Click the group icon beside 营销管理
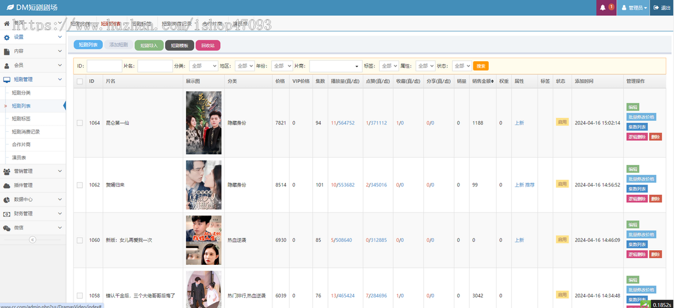The height and width of the screenshot is (308, 674). tap(7, 171)
